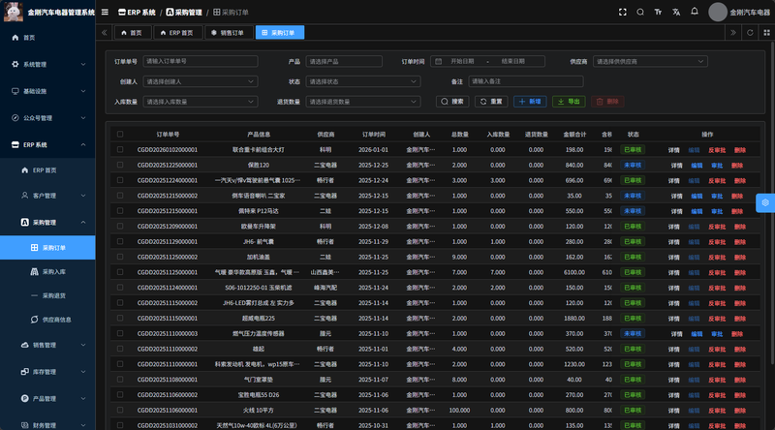The height and width of the screenshot is (430, 775).
Task: Click the tab grid menu icon
Action: (x=764, y=32)
